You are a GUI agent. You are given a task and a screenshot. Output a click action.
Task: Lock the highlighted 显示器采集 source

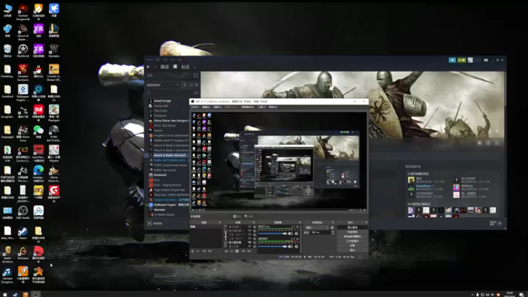coord(255,242)
